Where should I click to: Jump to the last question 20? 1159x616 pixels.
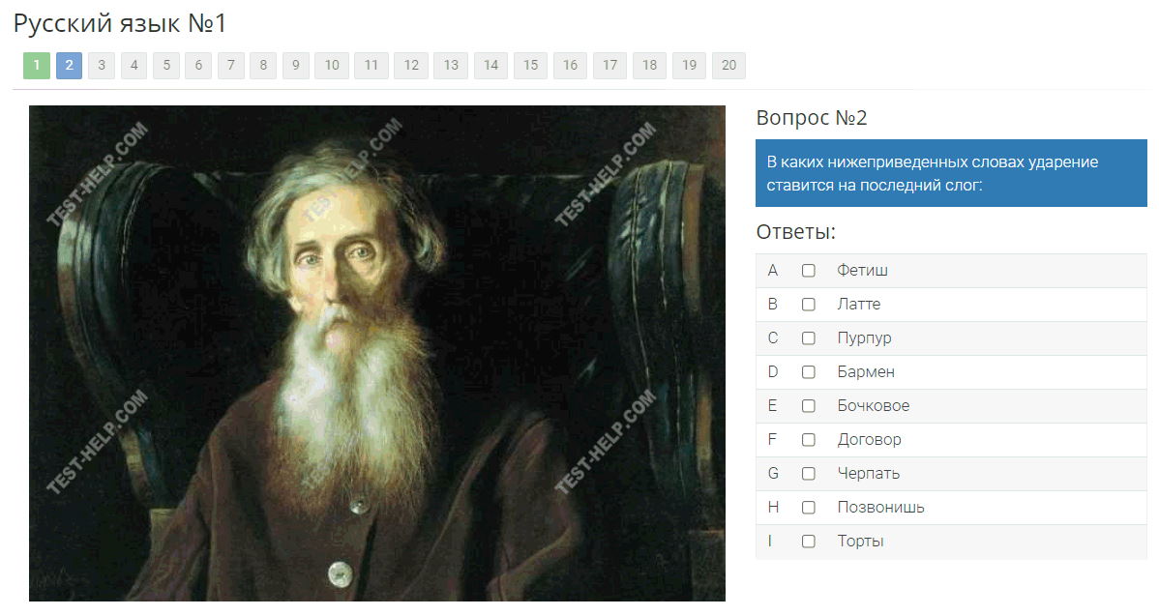tap(728, 65)
